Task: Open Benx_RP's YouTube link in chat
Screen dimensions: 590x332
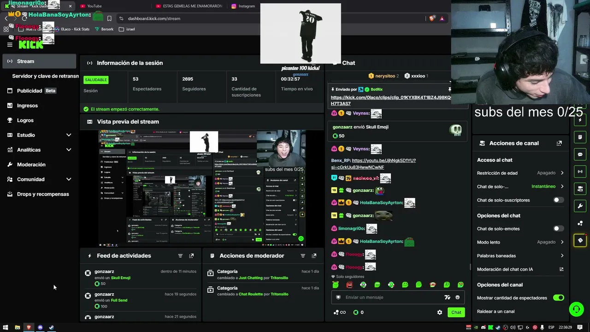Action: pos(373,164)
